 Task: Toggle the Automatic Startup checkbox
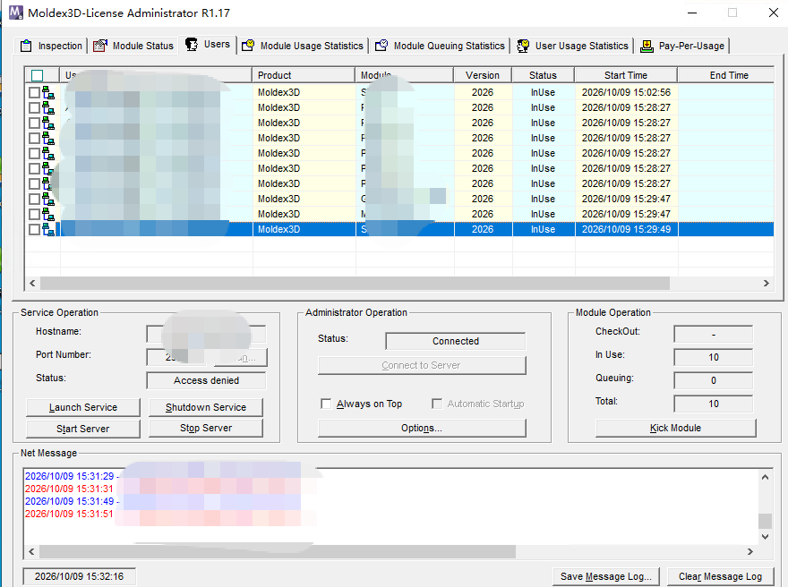click(437, 404)
